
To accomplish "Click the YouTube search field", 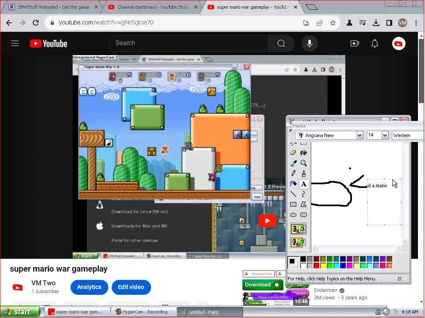I will tap(188, 43).
